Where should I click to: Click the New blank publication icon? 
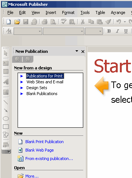pos(8,22)
